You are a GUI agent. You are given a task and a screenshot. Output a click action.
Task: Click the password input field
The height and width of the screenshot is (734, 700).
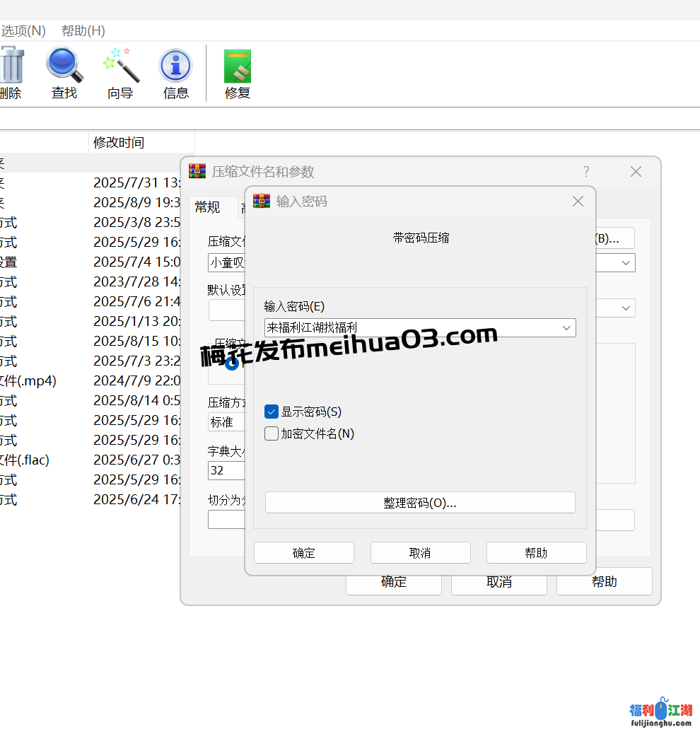[410, 328]
